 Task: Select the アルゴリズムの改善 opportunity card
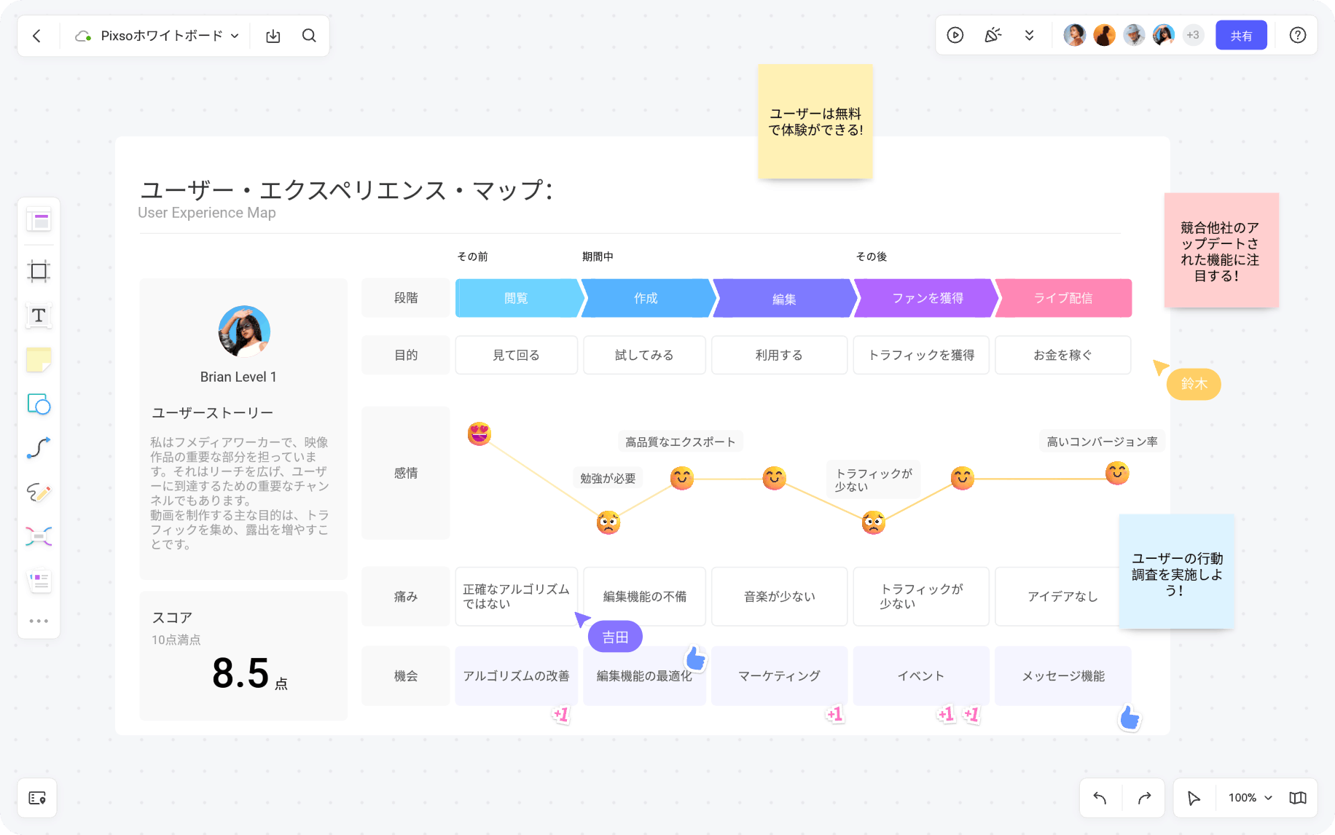[516, 676]
